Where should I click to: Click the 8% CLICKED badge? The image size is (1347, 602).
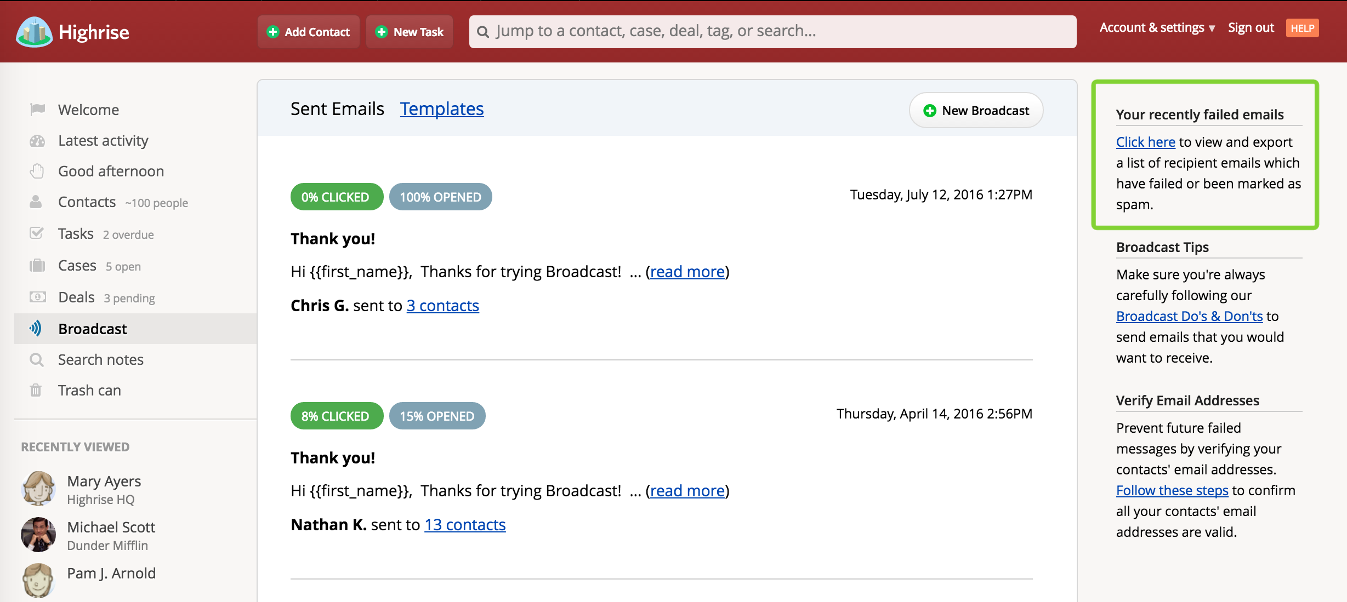[x=337, y=416]
